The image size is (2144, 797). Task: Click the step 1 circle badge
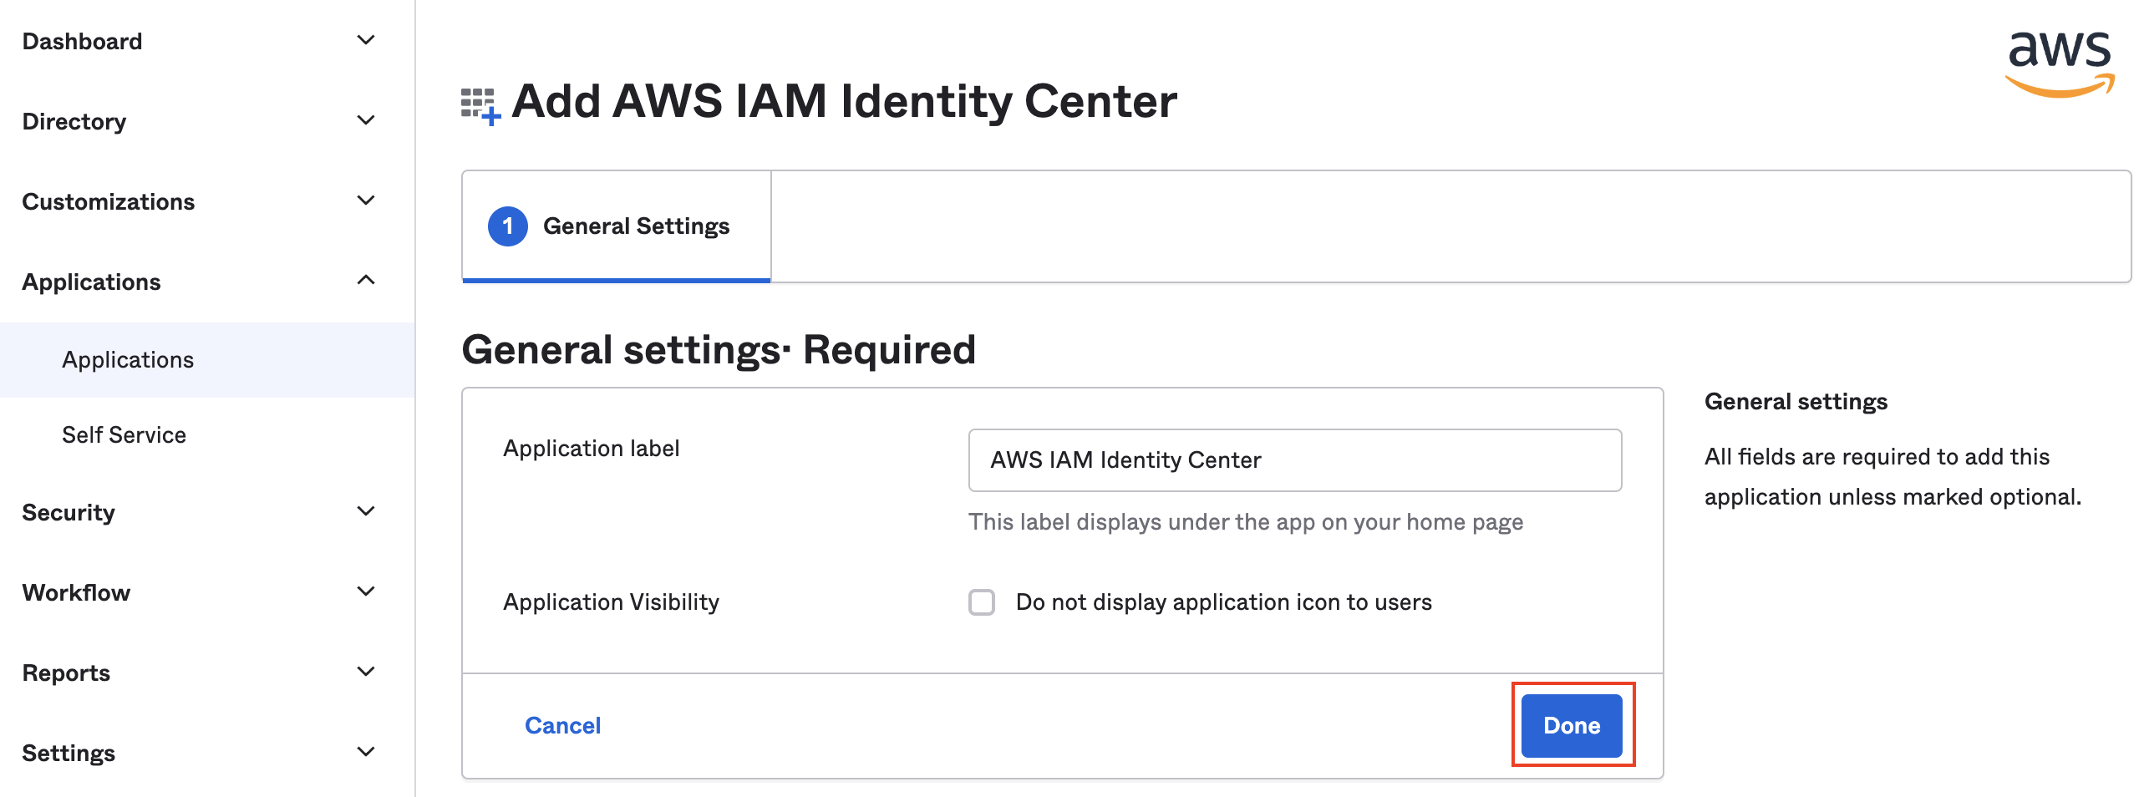pyautogui.click(x=508, y=226)
